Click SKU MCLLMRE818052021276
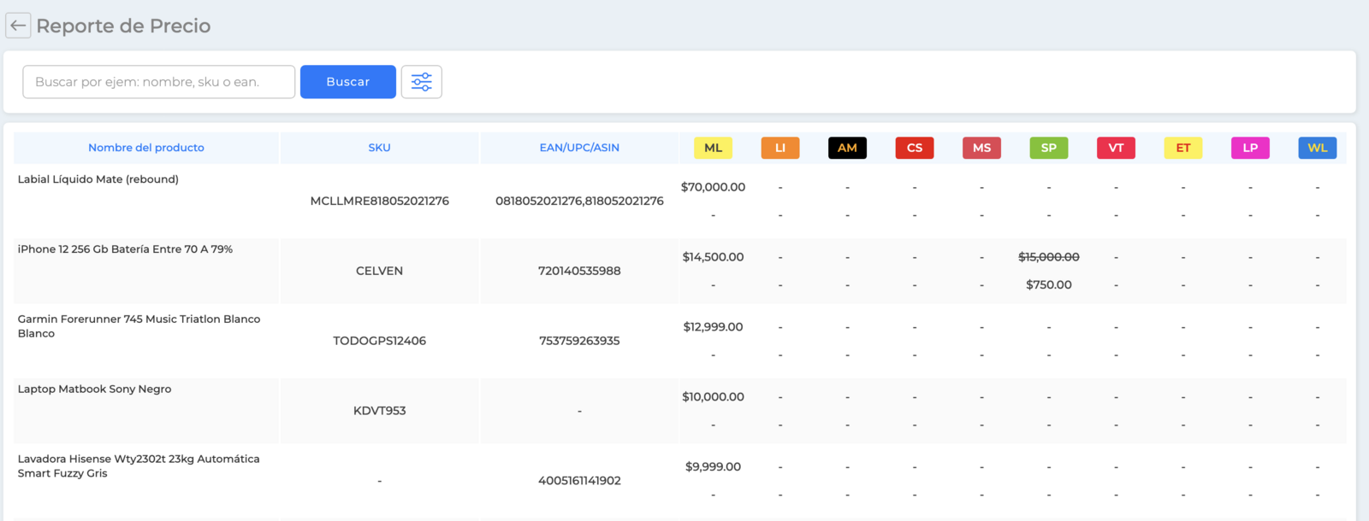The image size is (1369, 521). pos(380,201)
